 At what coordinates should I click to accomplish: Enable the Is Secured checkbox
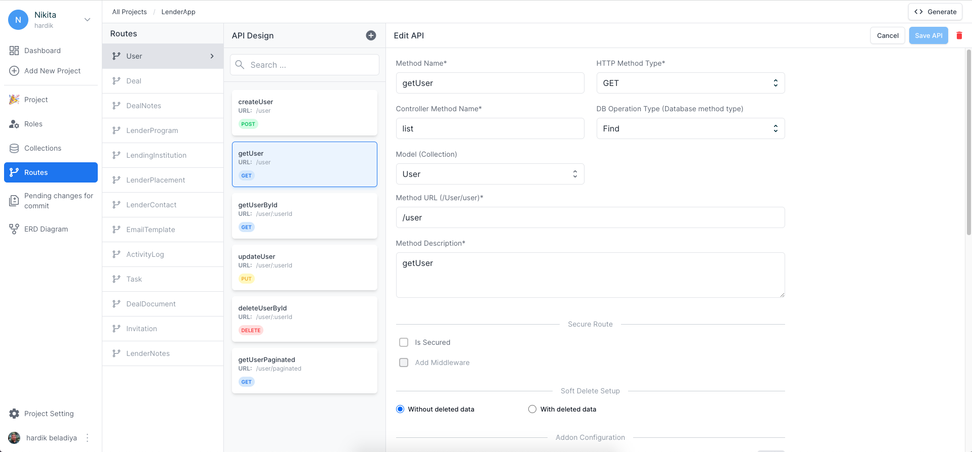404,342
